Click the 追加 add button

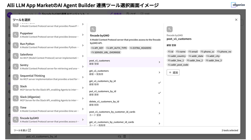click(x=173, y=72)
